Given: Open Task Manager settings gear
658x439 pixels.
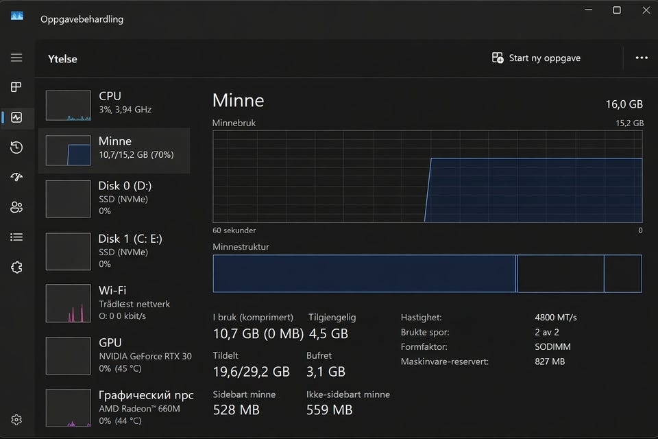Looking at the screenshot, I should pyautogui.click(x=16, y=420).
